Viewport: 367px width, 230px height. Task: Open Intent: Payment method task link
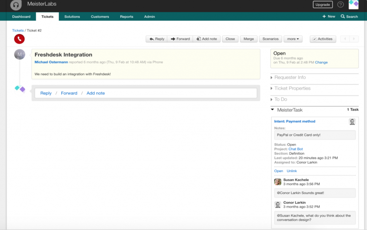pos(295,121)
